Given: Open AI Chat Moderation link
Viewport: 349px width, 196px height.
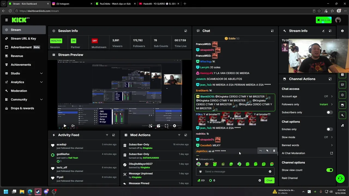Looking at the screenshot, I should pyautogui.click(x=307, y=153).
